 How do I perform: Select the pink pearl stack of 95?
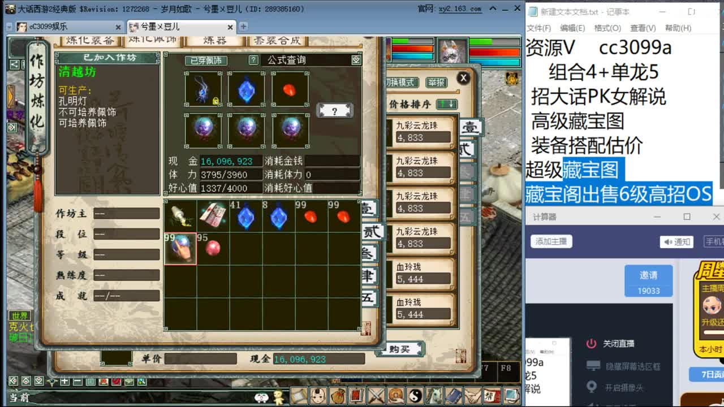point(213,249)
